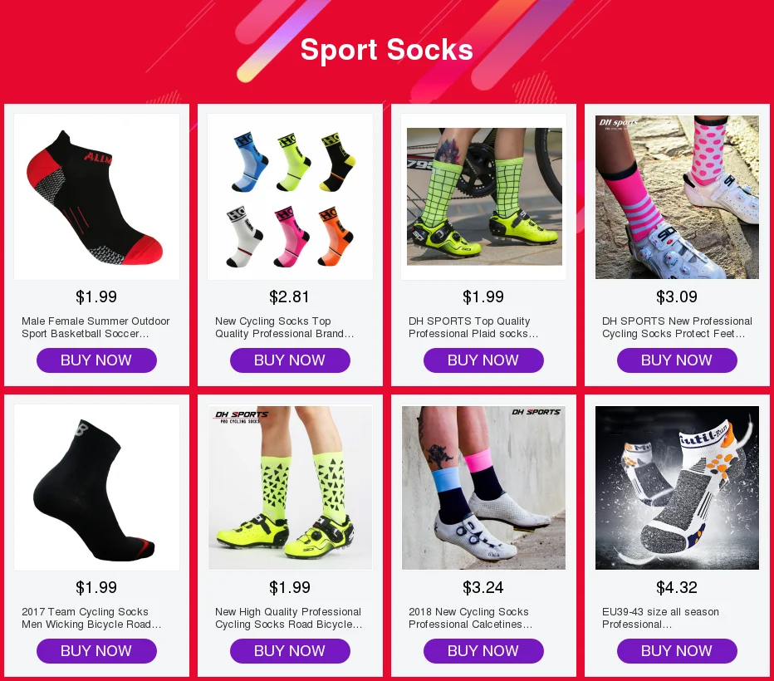This screenshot has width=774, height=681.
Task: Open the plain black cycling sock image
Action: coord(96,487)
